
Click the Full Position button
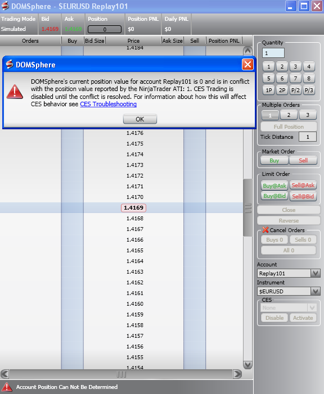pos(289,126)
